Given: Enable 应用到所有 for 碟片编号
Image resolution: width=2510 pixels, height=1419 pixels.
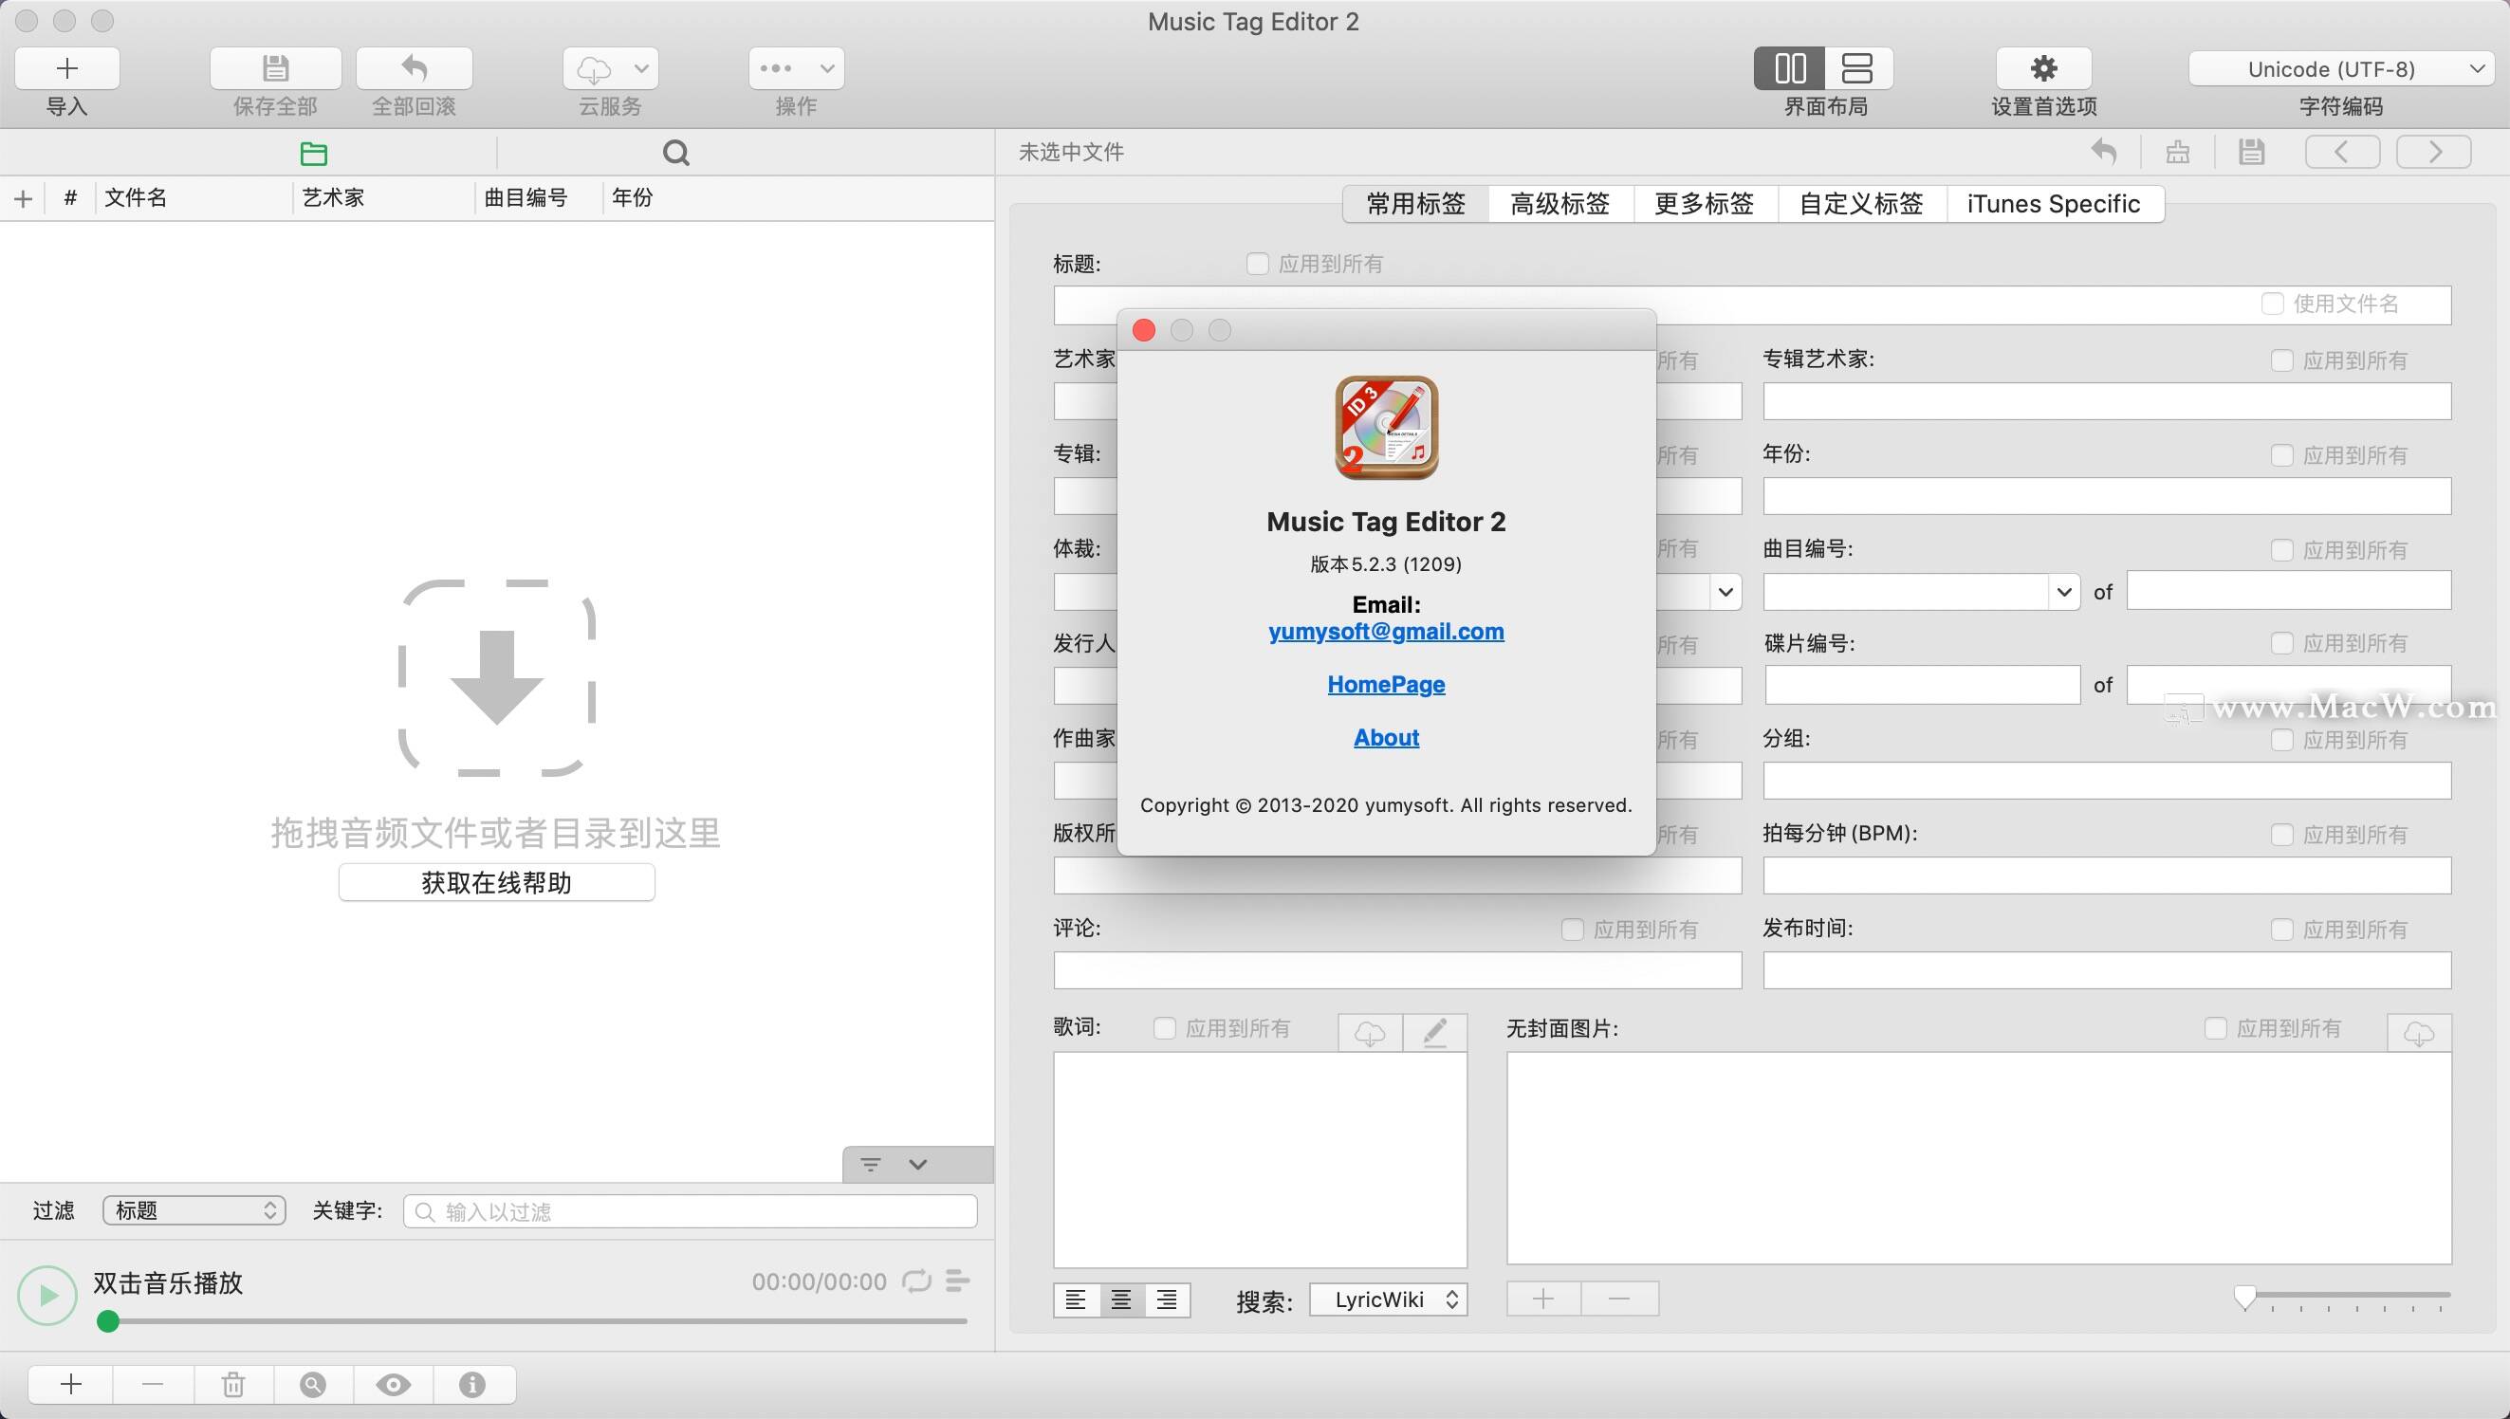Looking at the screenshot, I should point(2282,643).
